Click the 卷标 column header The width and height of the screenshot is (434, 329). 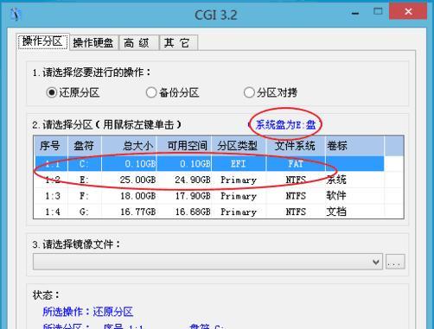[x=354, y=146]
